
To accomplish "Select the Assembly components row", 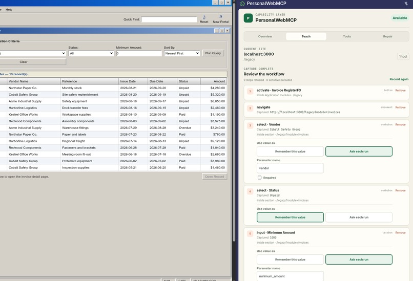I will pyautogui.click(x=113, y=121).
